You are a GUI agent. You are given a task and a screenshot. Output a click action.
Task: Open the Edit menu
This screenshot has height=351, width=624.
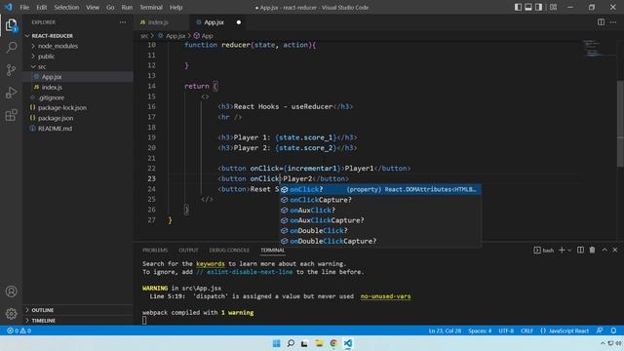tap(41, 7)
